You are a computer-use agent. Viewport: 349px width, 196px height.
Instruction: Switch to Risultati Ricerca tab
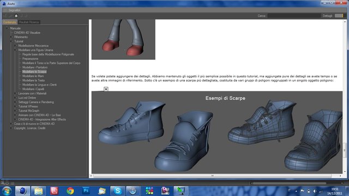(29, 22)
